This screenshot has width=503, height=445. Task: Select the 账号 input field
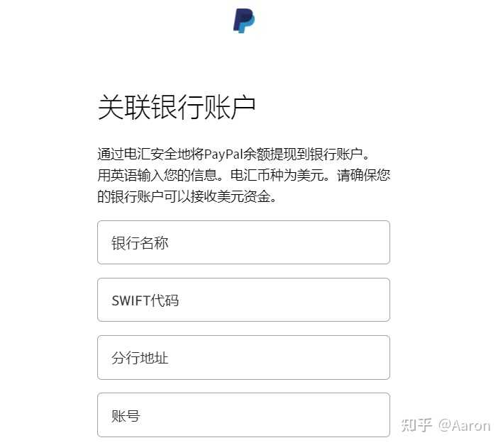click(243, 415)
